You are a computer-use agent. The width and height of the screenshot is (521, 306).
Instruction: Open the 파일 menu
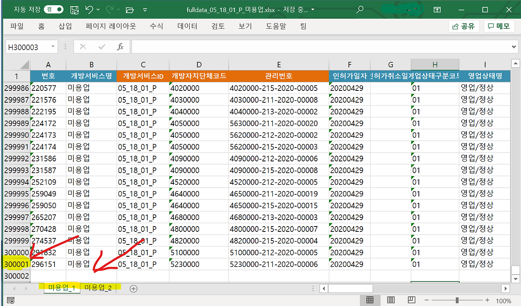[x=17, y=26]
